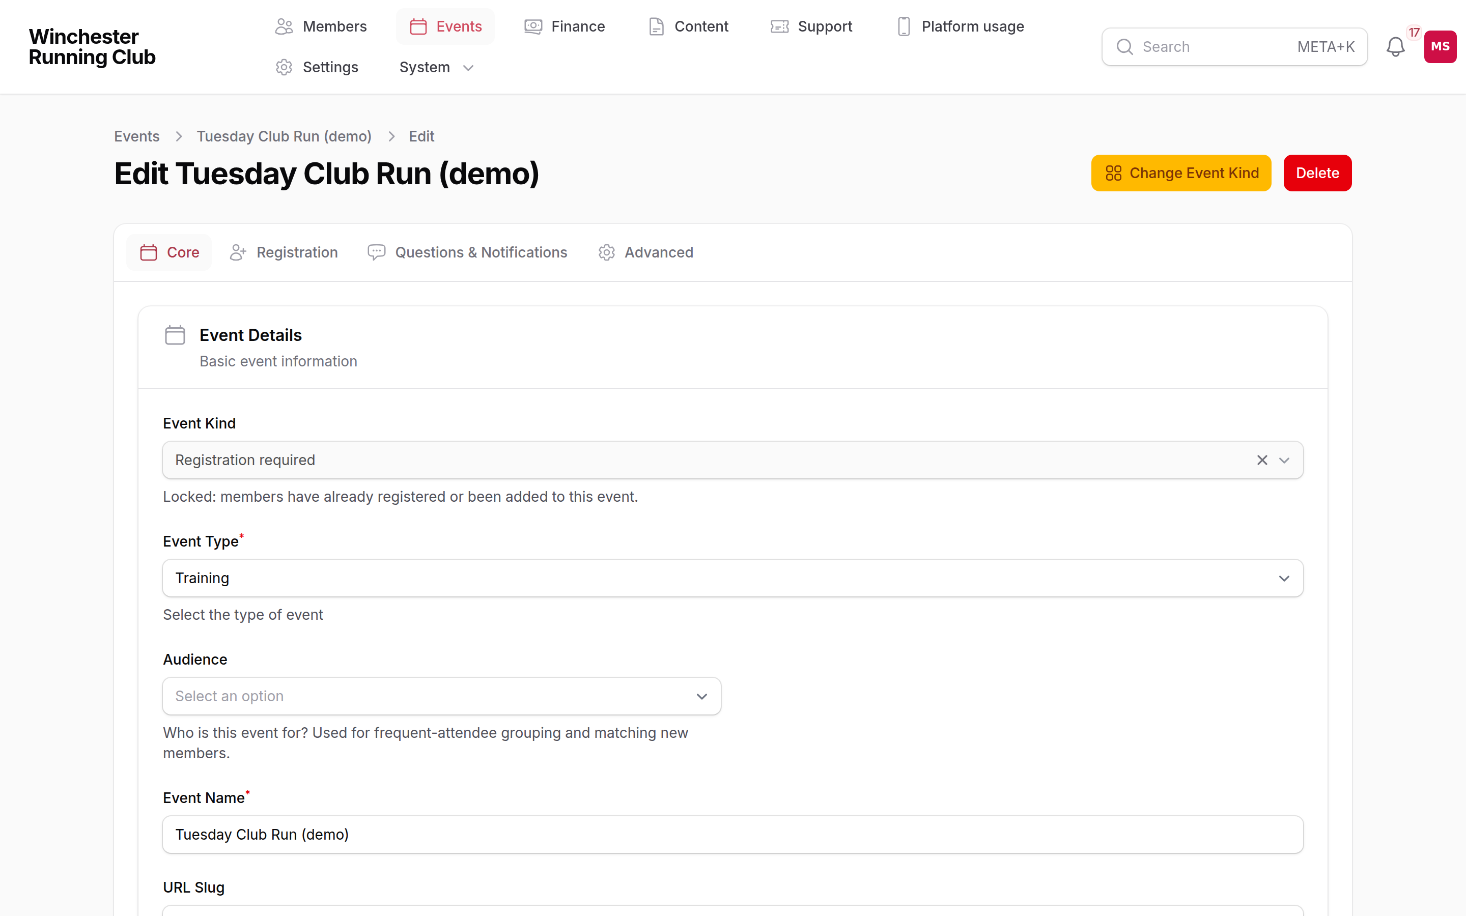Open the Advanced tab

coord(645,252)
